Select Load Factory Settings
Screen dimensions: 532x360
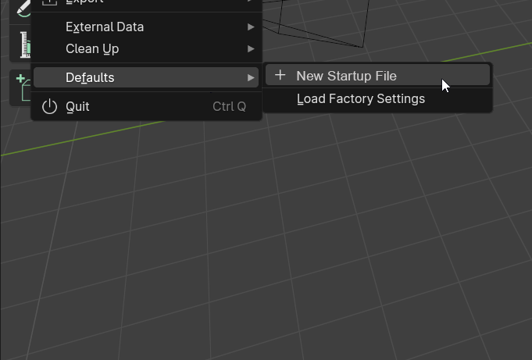[x=377, y=98]
